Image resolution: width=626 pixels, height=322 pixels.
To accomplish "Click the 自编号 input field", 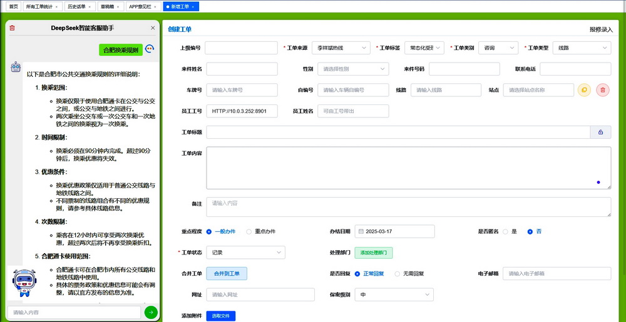I will pos(353,90).
